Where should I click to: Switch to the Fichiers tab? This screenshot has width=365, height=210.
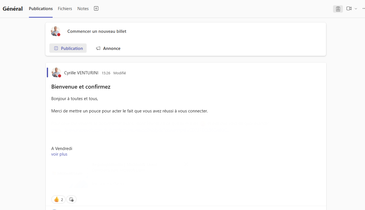65,9
